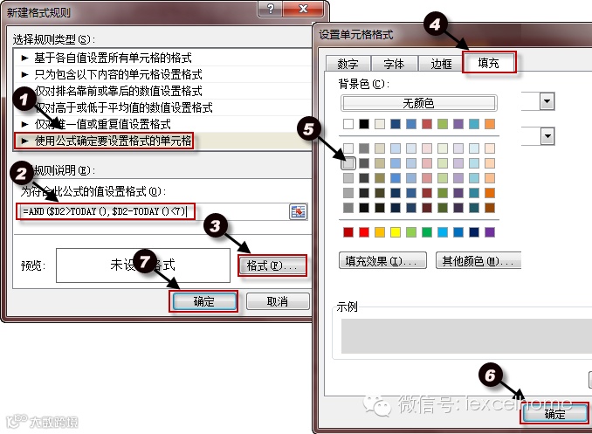Select rule type 使用公式确定要设置格式的单元格
This screenshot has width=592, height=434.
click(x=162, y=141)
